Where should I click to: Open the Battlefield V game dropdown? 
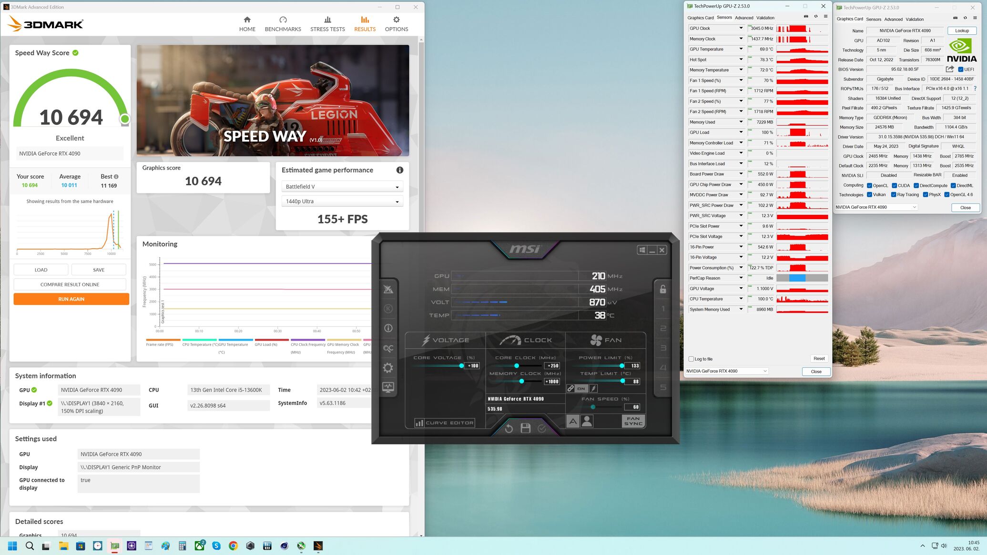[342, 187]
